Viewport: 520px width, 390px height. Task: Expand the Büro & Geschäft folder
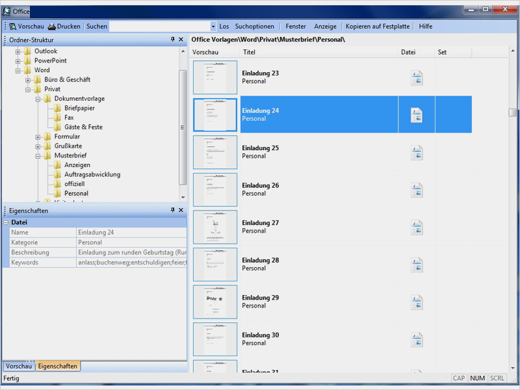click(28, 80)
